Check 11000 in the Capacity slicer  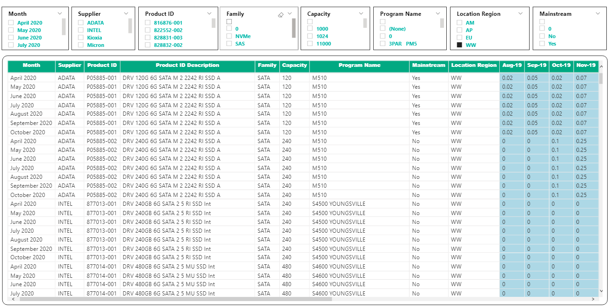coord(310,44)
